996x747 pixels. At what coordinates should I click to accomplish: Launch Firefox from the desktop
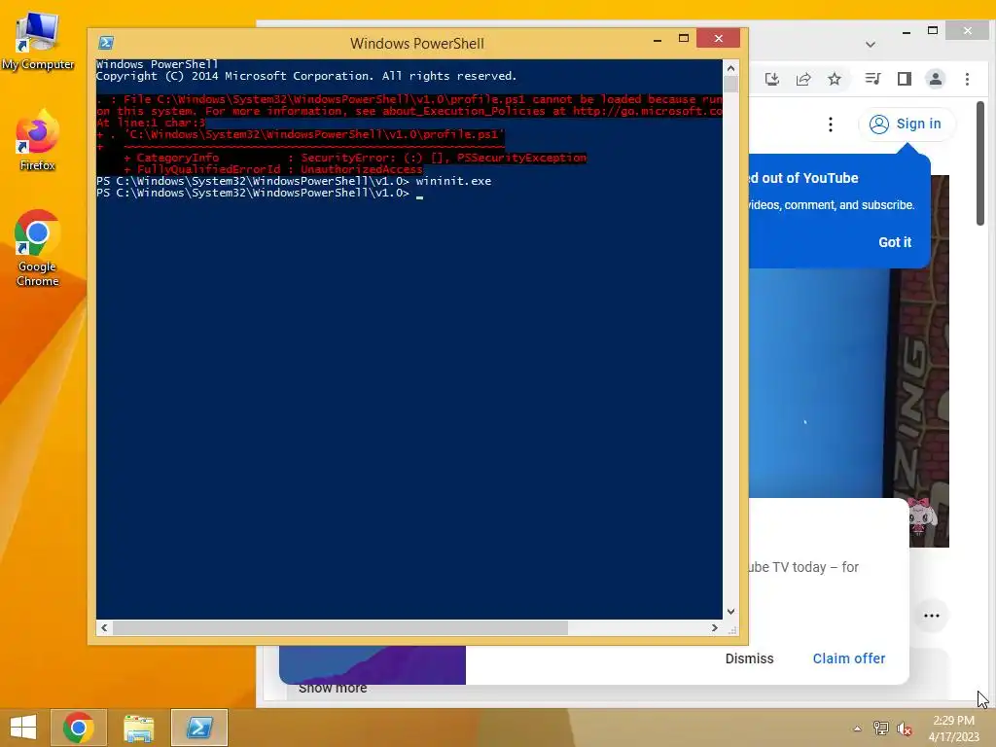38,141
